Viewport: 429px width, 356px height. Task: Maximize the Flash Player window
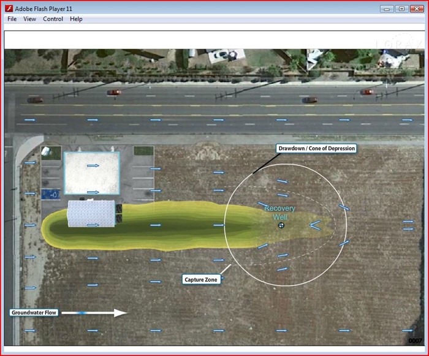401,9
